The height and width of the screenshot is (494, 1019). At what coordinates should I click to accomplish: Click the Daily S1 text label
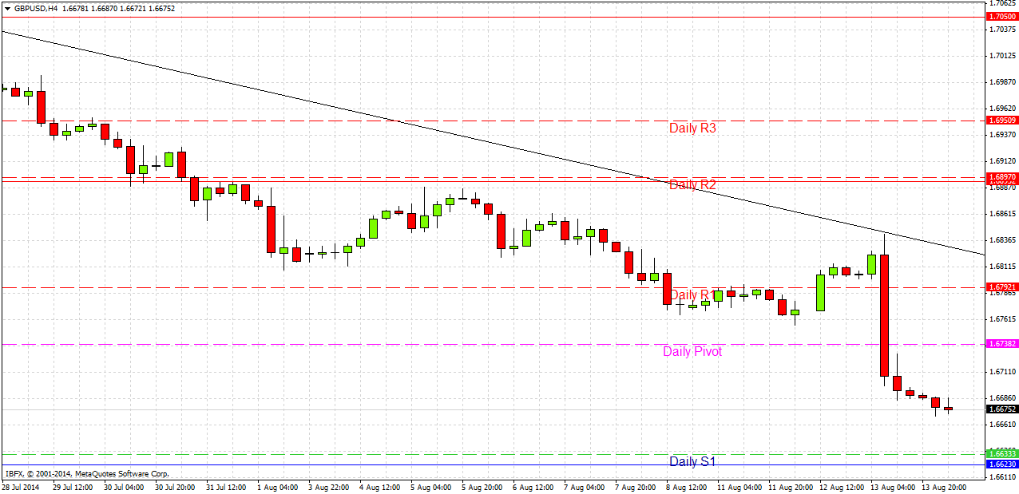point(692,461)
